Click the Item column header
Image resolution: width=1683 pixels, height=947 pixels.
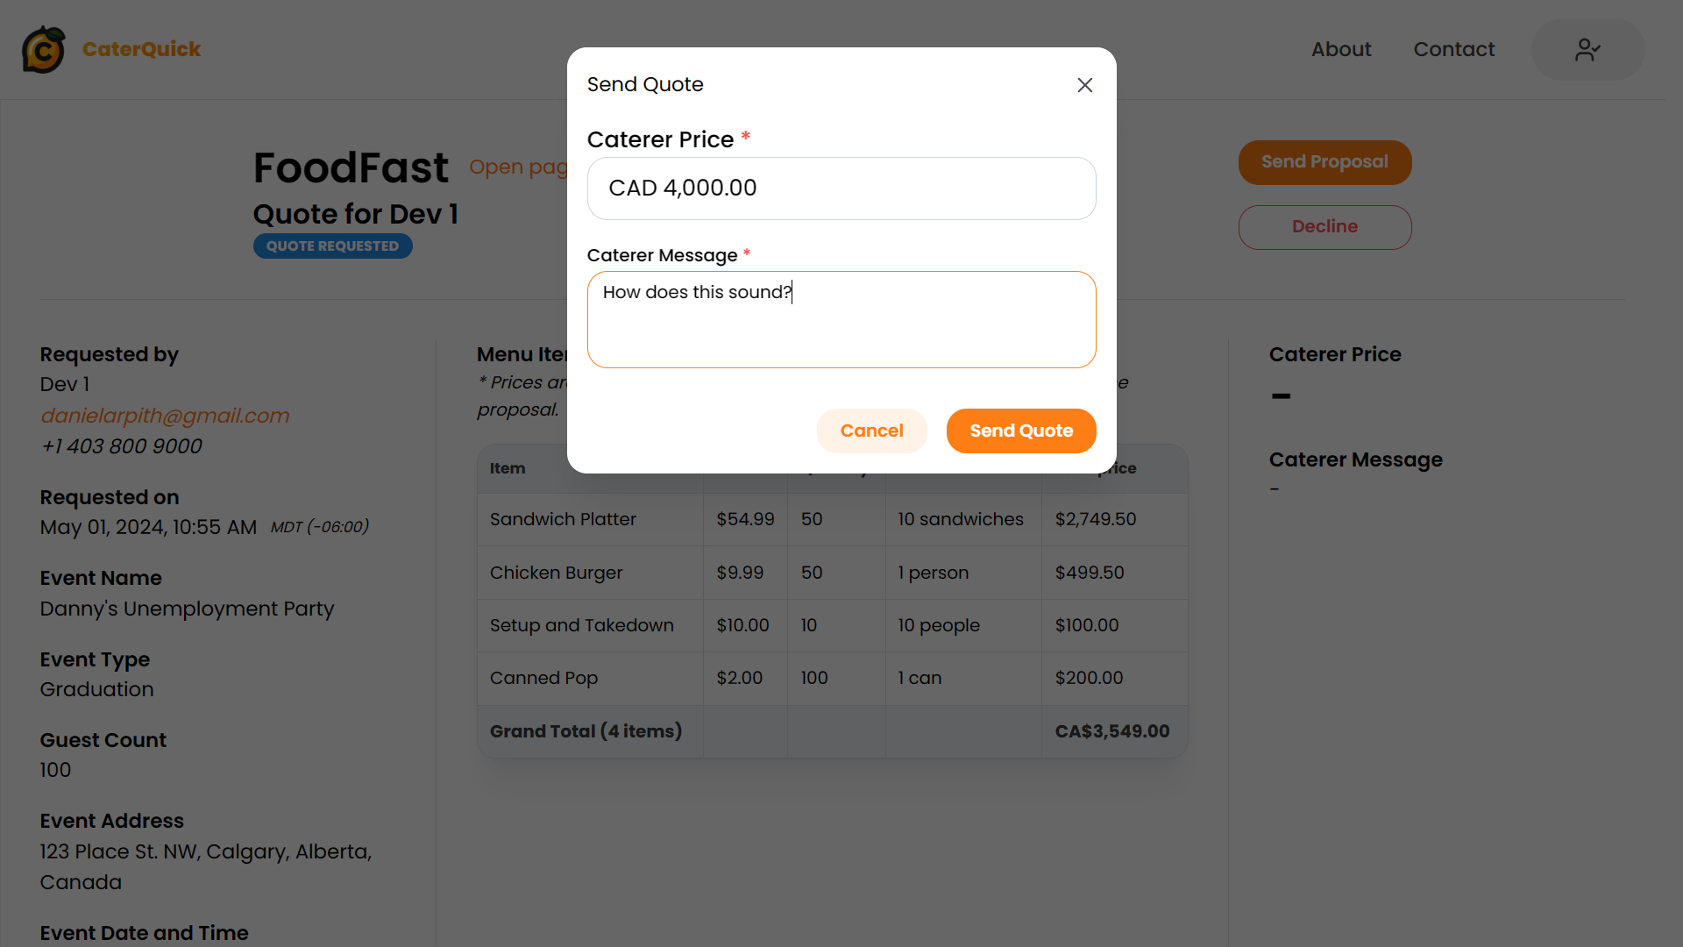click(508, 468)
